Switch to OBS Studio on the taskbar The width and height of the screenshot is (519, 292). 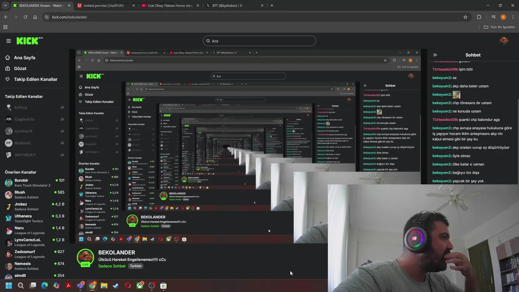coord(152,286)
